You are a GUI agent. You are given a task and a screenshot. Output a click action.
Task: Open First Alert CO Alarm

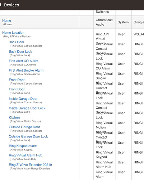(x=23, y=61)
